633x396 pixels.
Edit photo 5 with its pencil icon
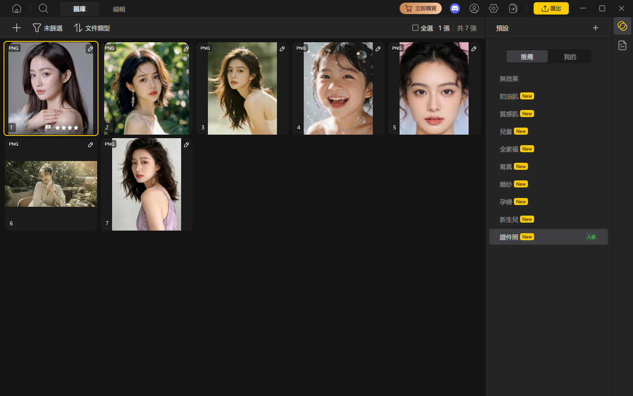pyautogui.click(x=473, y=49)
